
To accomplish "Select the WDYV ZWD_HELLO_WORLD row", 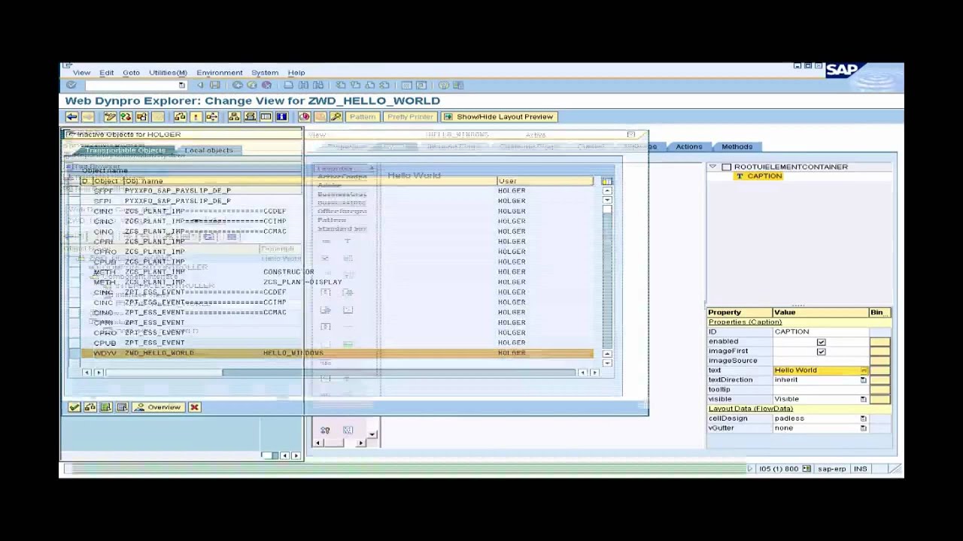I will click(x=336, y=353).
